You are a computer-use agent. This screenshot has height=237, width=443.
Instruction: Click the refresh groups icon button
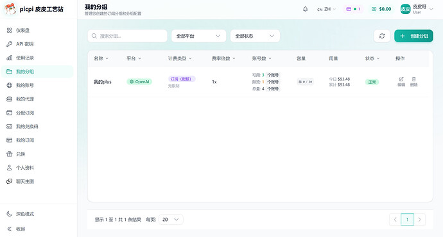pos(382,36)
